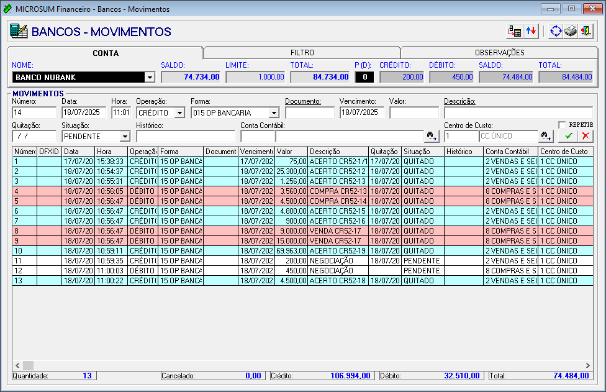Open the OBSERVAÇÕES tab
606x392 pixels.
click(499, 53)
